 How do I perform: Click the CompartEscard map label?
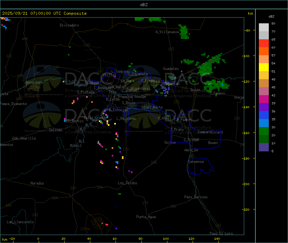point(210,132)
